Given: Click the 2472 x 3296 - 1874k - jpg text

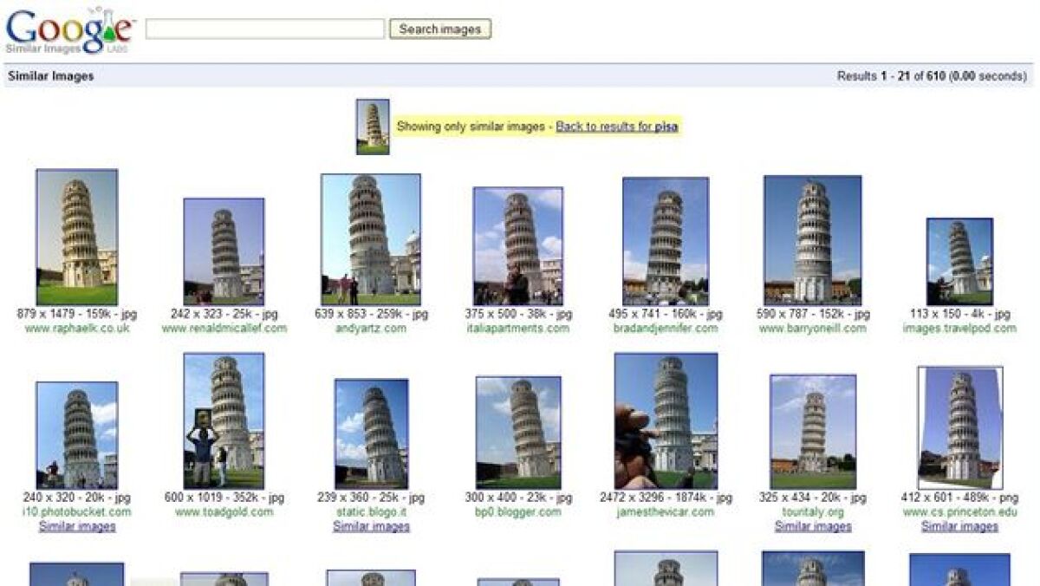Looking at the screenshot, I should [666, 498].
